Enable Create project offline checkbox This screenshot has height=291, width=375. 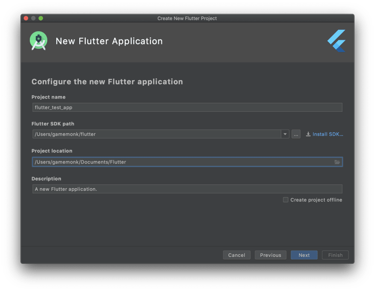click(x=286, y=200)
